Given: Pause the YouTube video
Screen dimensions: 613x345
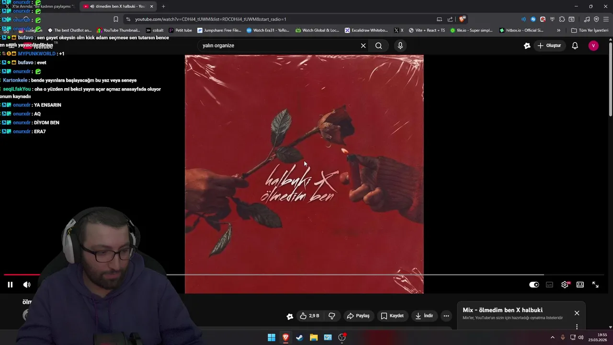Looking at the screenshot, I should (x=10, y=285).
